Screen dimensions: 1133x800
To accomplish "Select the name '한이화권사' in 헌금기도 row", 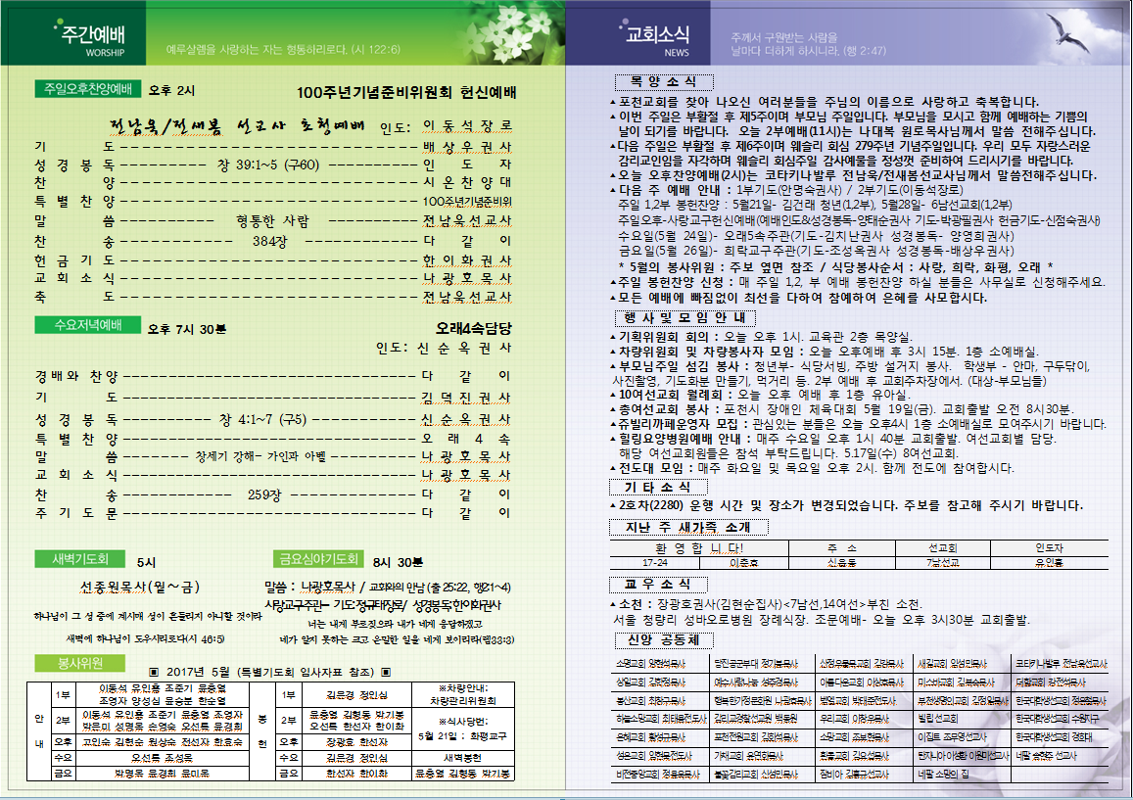I will pos(467,260).
